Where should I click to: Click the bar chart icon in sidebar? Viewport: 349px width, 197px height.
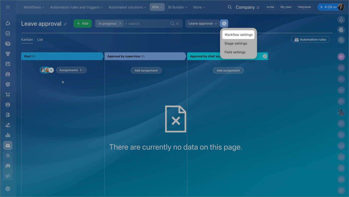coord(8,135)
